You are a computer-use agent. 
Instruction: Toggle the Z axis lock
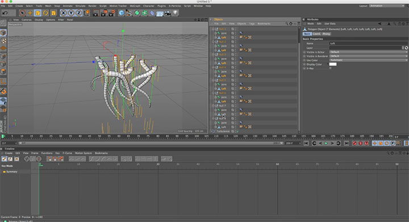tap(79, 12)
